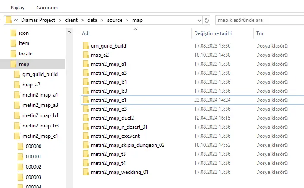Sort by the Ad column header
Screen dimensions: 304x188
pyautogui.click(x=85, y=33)
